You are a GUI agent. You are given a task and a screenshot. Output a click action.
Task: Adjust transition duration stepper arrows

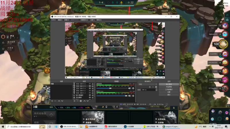(156, 90)
